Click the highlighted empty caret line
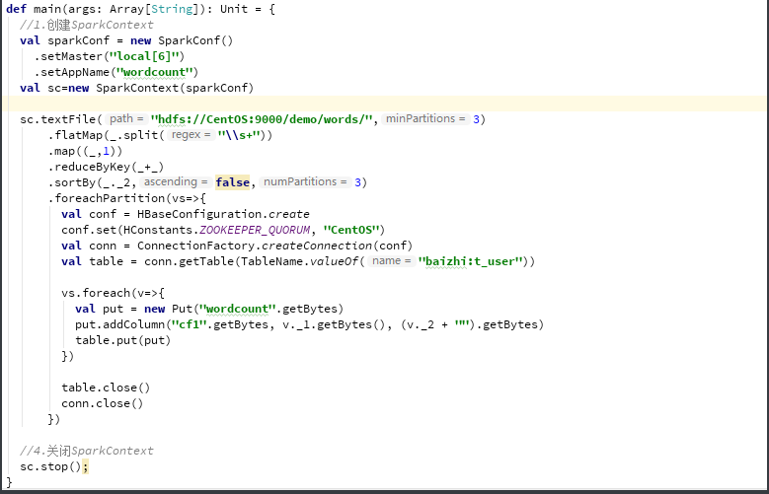 pos(385,104)
